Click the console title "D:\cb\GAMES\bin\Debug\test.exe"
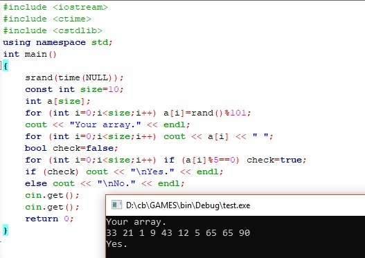 tap(188, 205)
